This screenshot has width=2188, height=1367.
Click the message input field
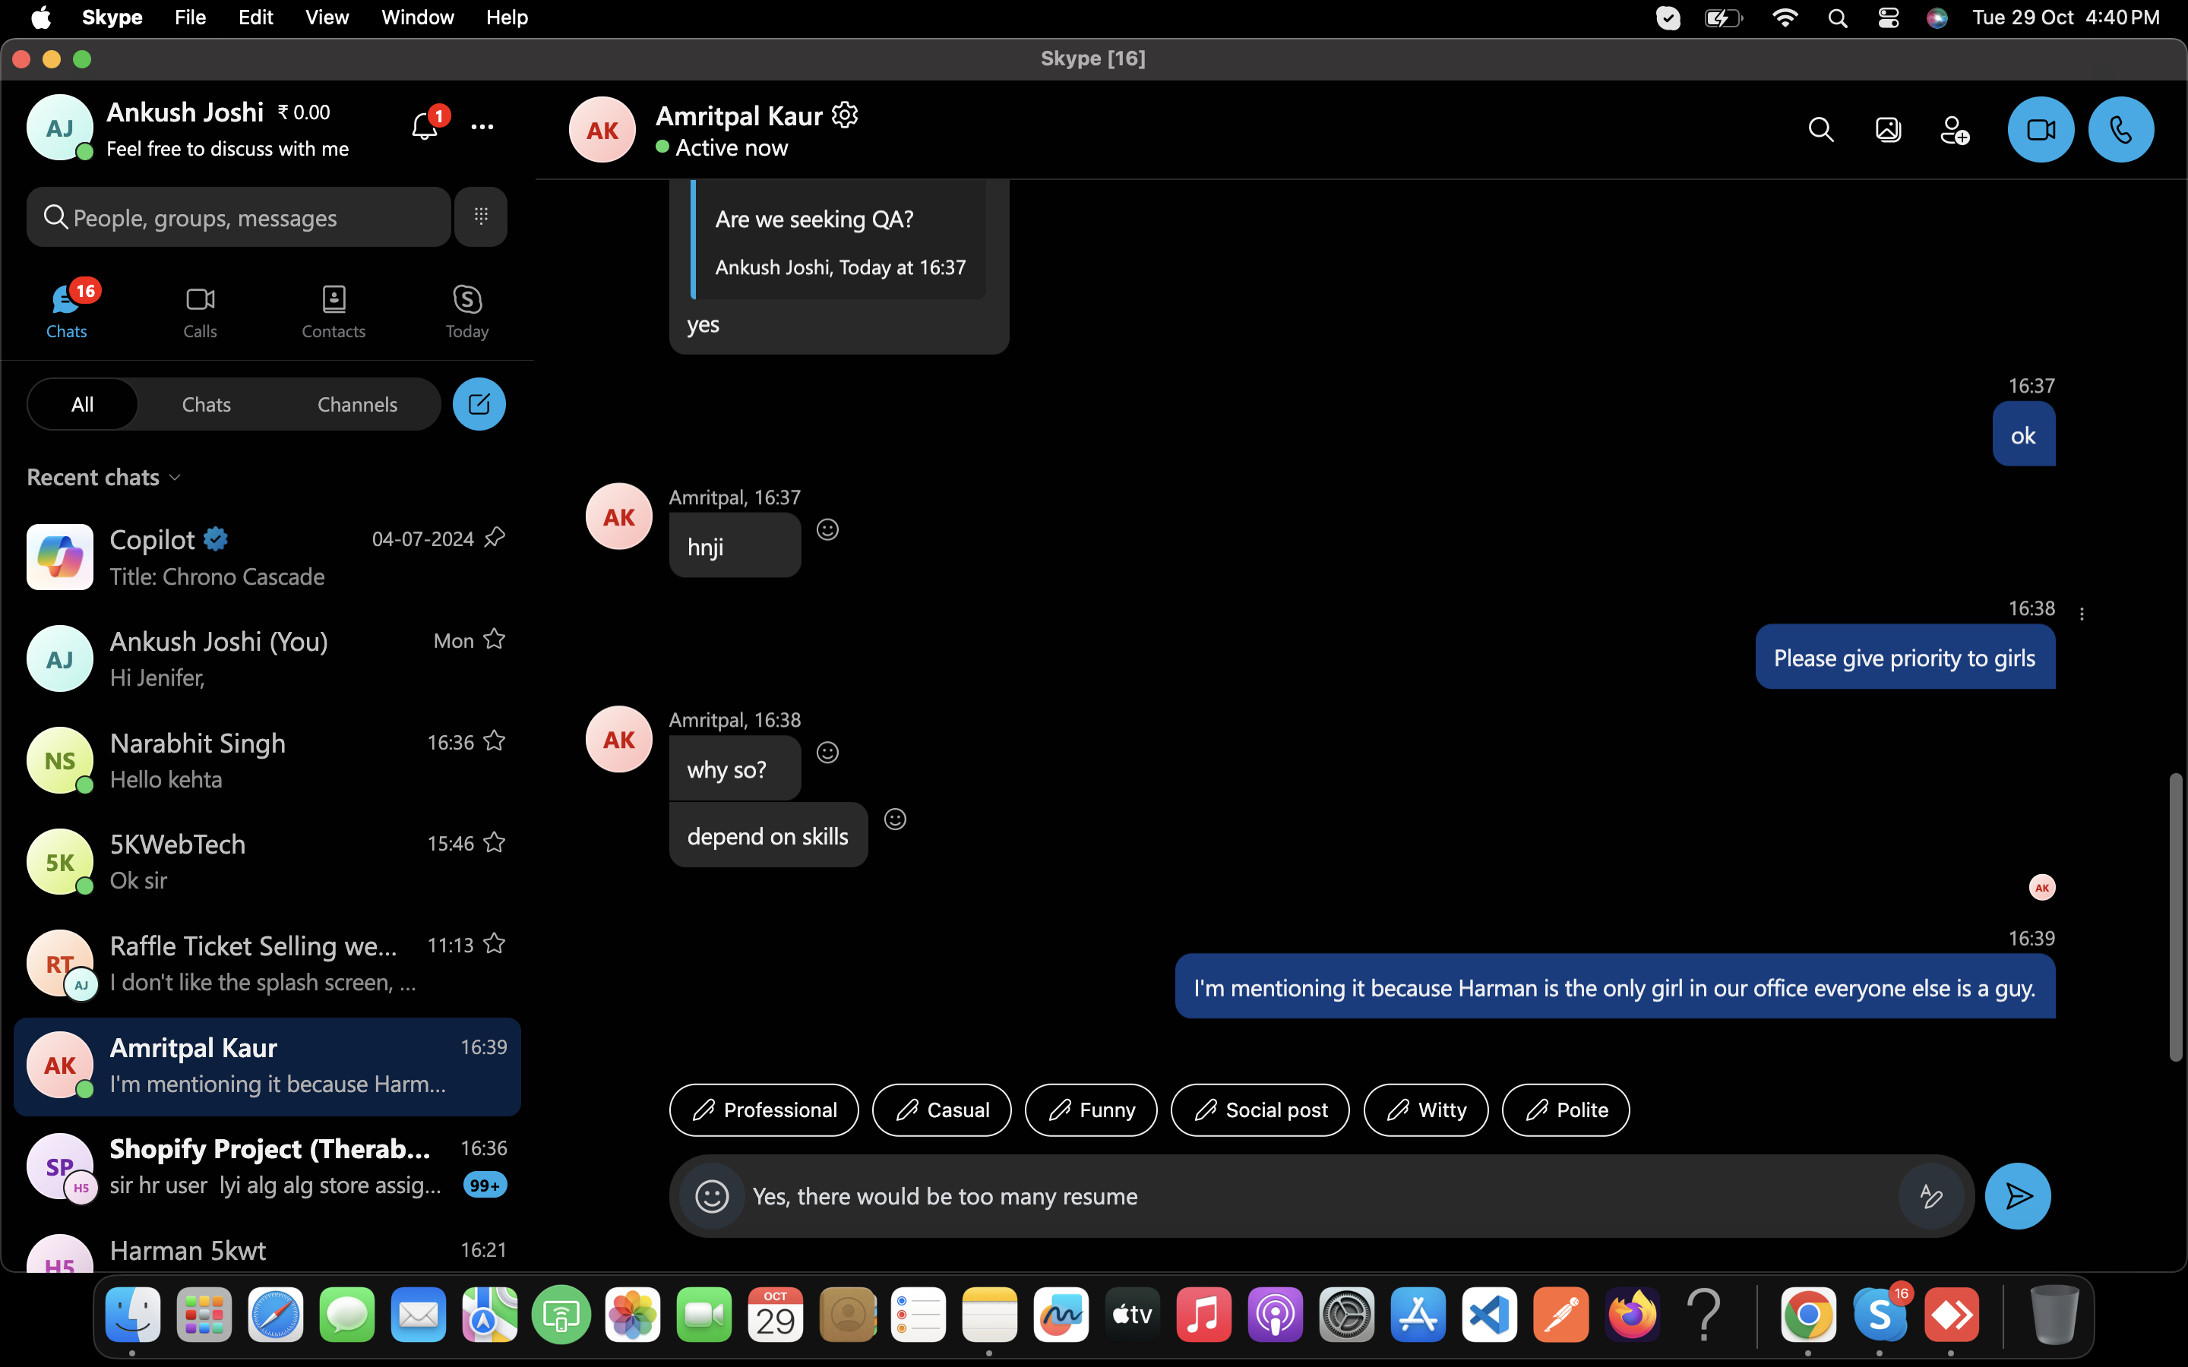pyautogui.click(x=1320, y=1196)
